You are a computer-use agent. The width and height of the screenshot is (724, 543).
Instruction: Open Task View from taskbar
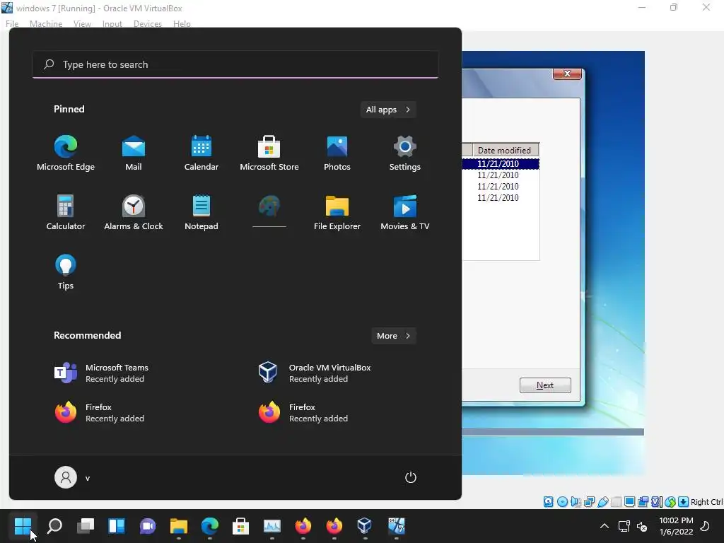point(86,525)
